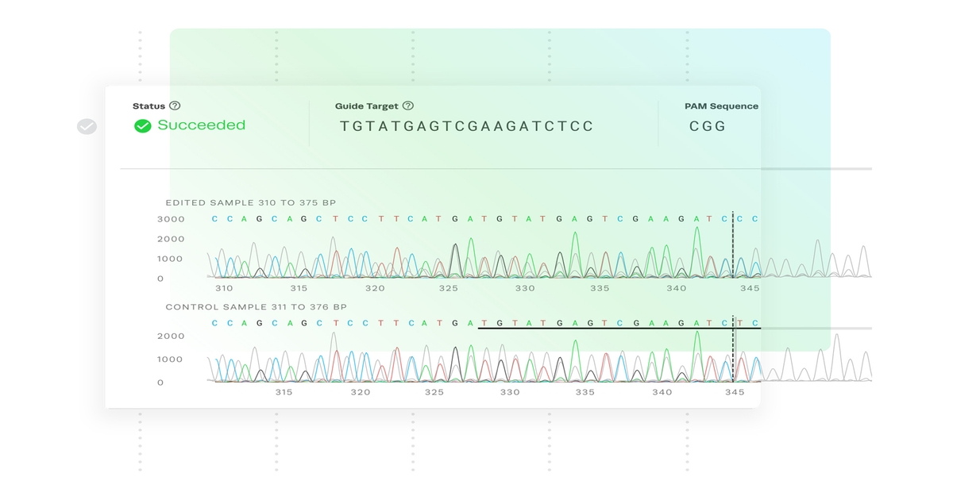
Task: Select the Succeeded status text
Action: (202, 125)
